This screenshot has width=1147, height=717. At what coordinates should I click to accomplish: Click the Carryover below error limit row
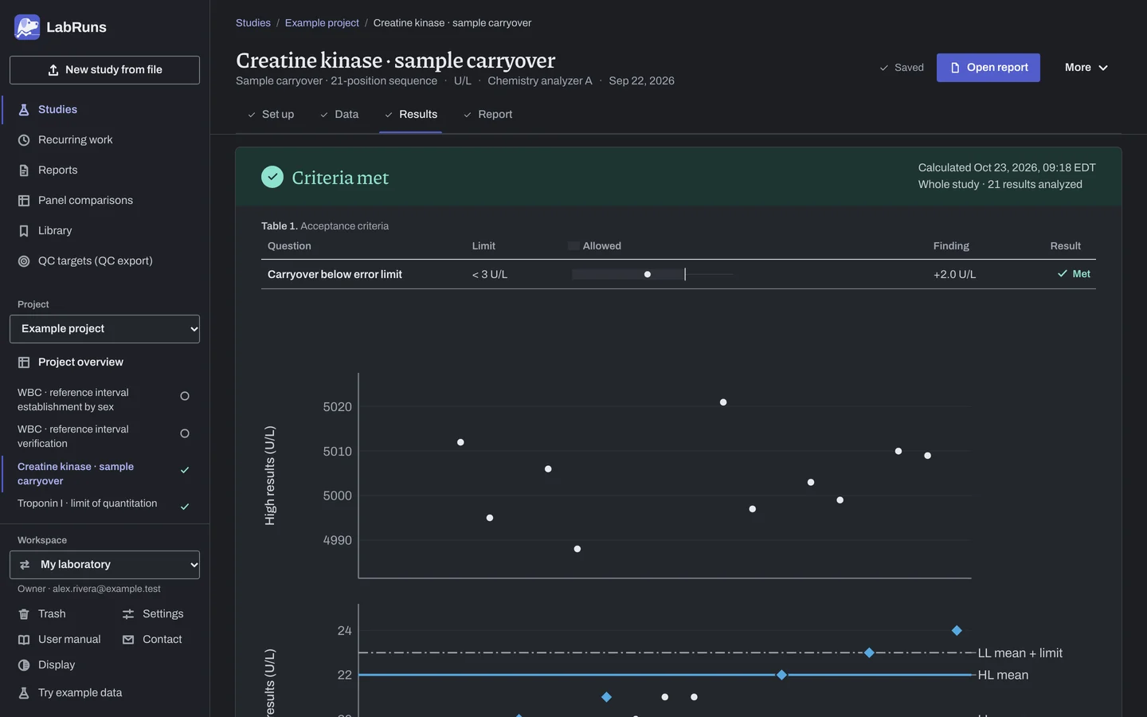click(679, 274)
